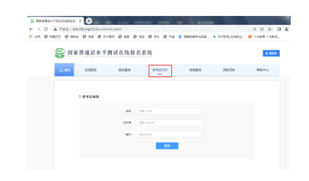Click the blue 请登录 login button

click(x=271, y=53)
